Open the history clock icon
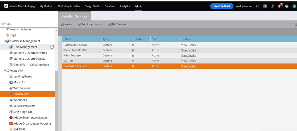The image size is (297, 131). [x=272, y=6]
